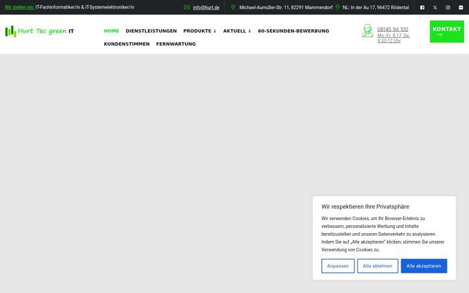Click the 'IT-Fachinformatiker/in & IT-Systemelektroniker/in' text
The height and width of the screenshot is (293, 469).
tap(85, 7)
